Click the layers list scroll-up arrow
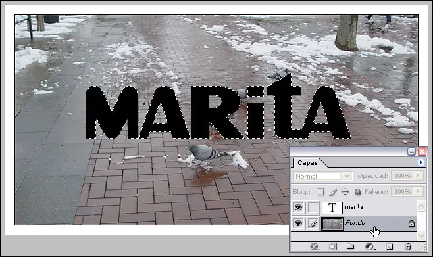The width and height of the screenshot is (433, 257). point(421,206)
